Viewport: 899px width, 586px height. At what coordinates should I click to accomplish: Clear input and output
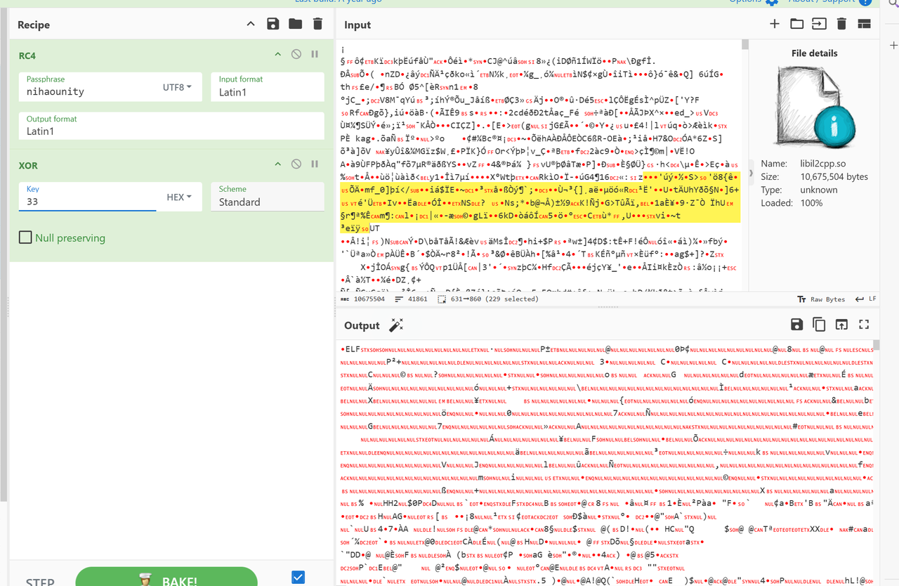(x=841, y=25)
